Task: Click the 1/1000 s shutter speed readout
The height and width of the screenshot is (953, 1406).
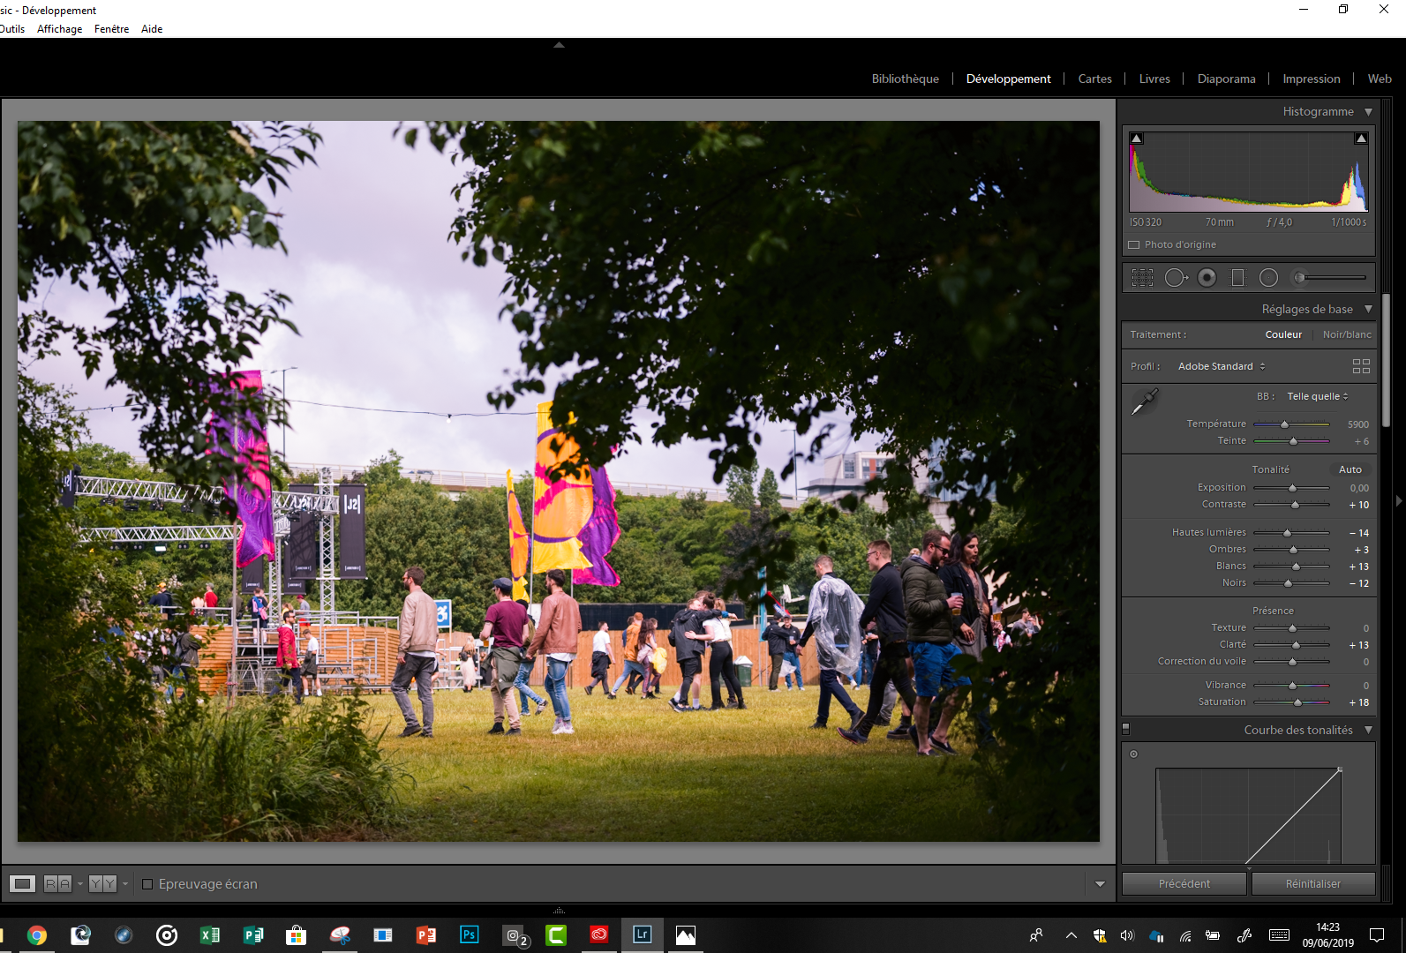Action: [1349, 222]
